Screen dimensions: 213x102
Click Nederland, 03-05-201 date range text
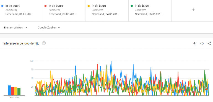point(62,14)
